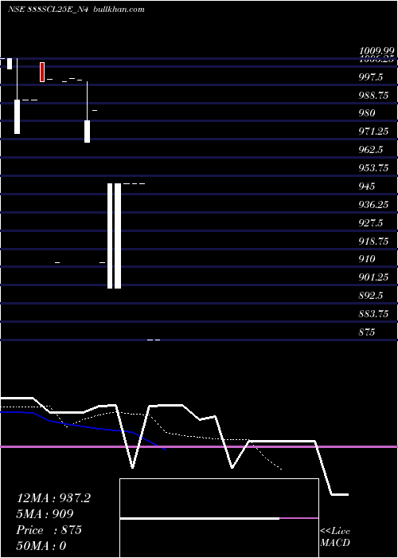Click the 997.5 price axis label
398x558 pixels.
point(371,77)
